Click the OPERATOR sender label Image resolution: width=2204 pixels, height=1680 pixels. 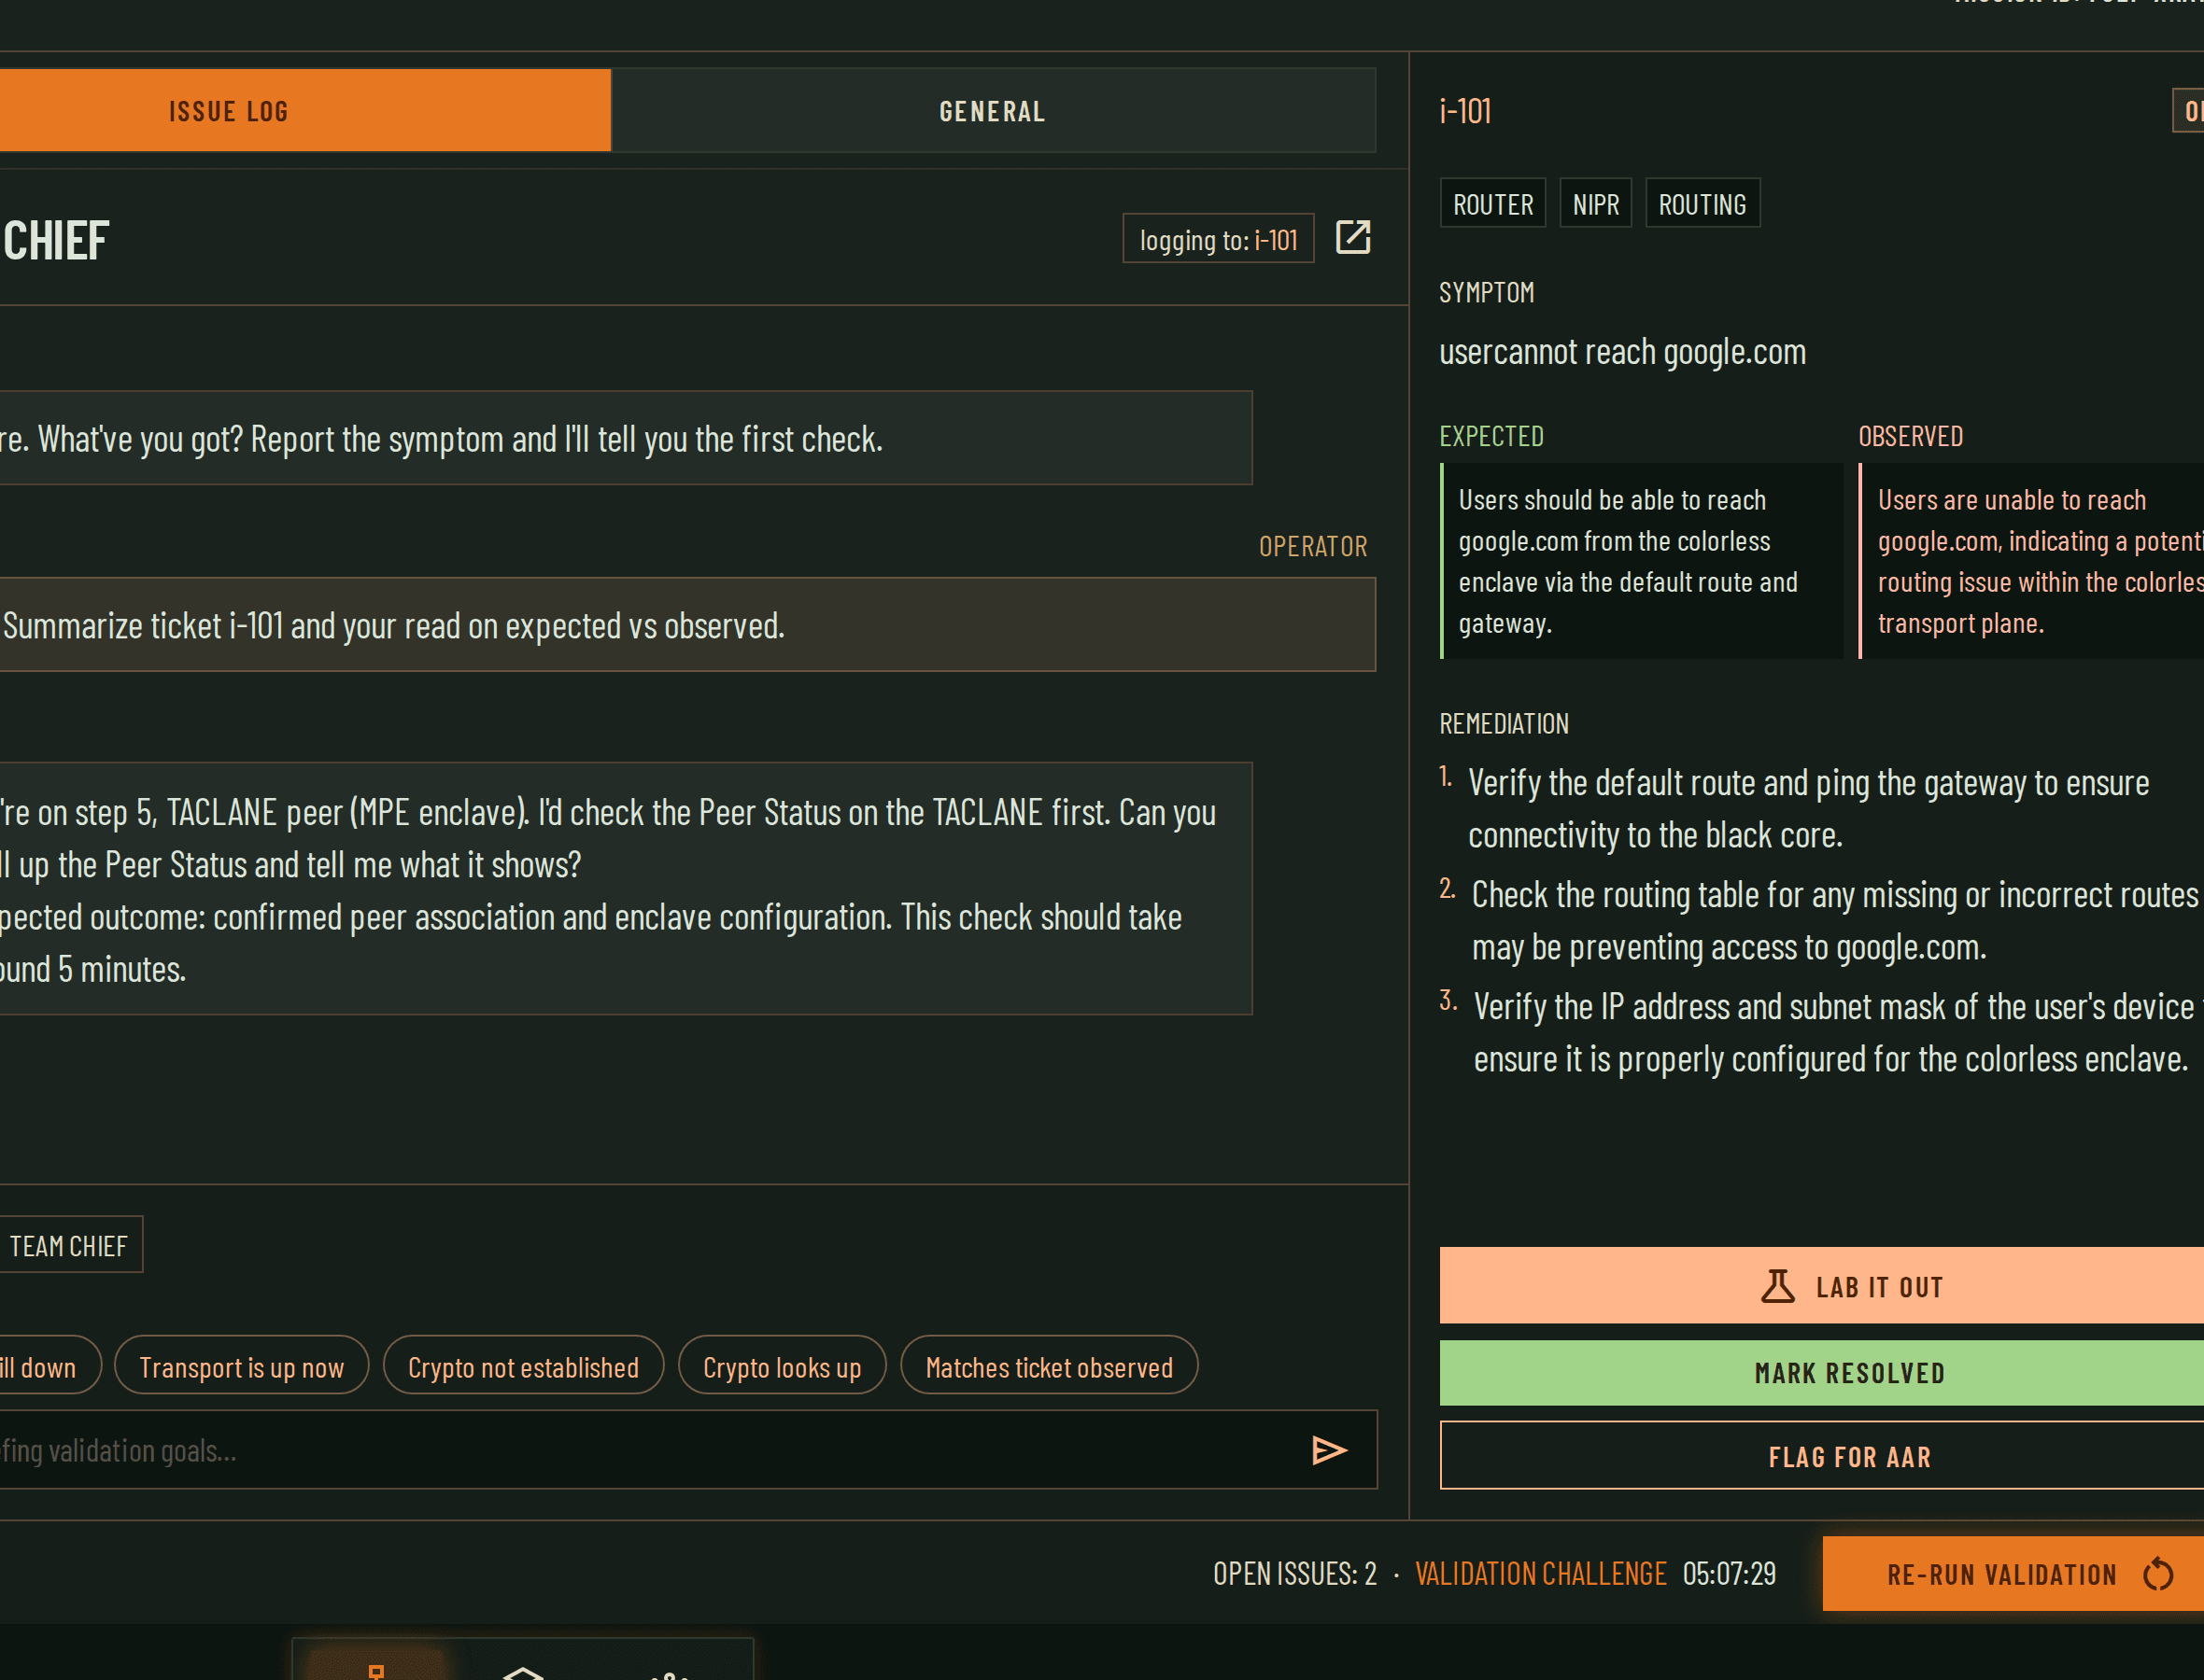[x=1313, y=546]
